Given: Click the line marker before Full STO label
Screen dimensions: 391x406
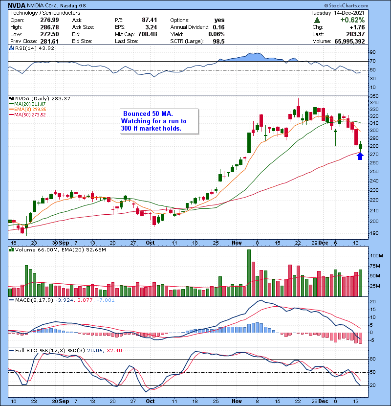Looking at the screenshot, I should pos(11,351).
